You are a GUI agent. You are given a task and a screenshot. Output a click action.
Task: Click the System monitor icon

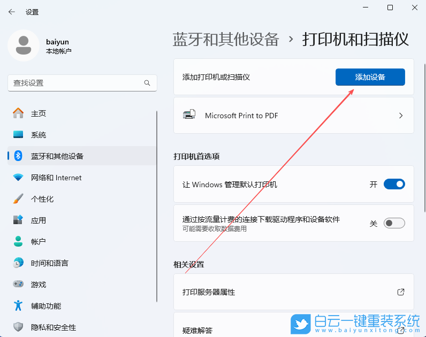tap(18, 134)
